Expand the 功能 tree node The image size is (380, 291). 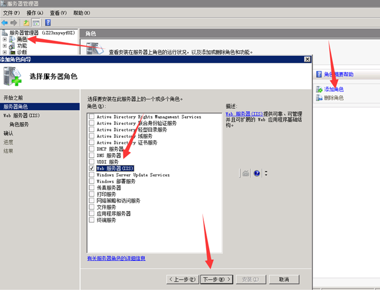click(x=5, y=45)
